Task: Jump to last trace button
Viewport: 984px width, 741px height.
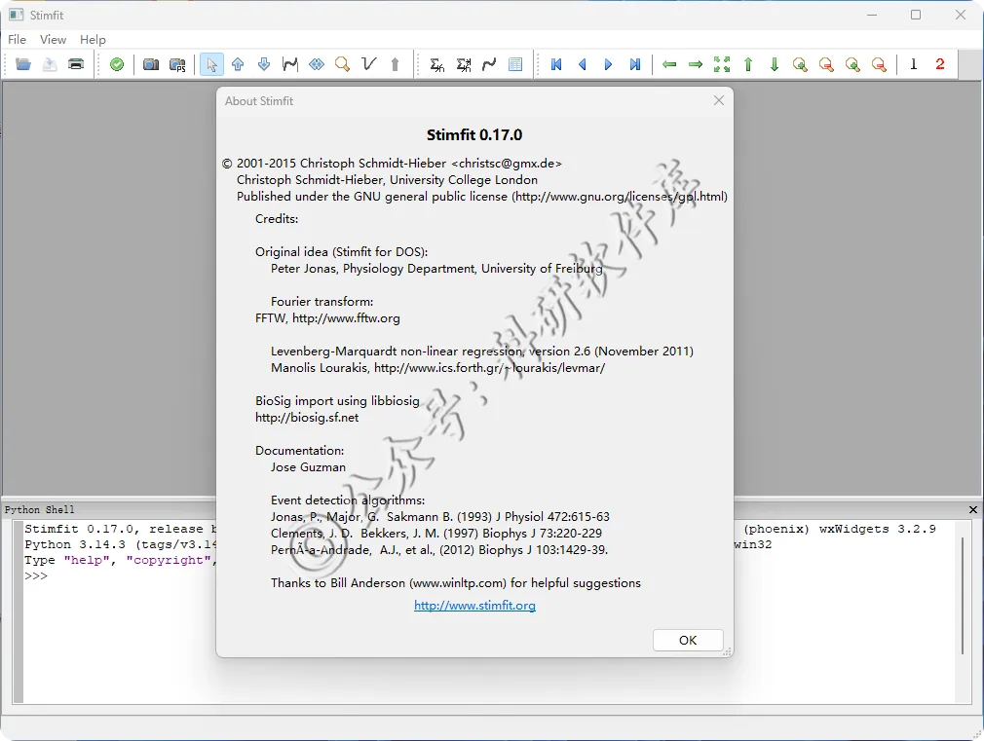Action: click(x=635, y=64)
